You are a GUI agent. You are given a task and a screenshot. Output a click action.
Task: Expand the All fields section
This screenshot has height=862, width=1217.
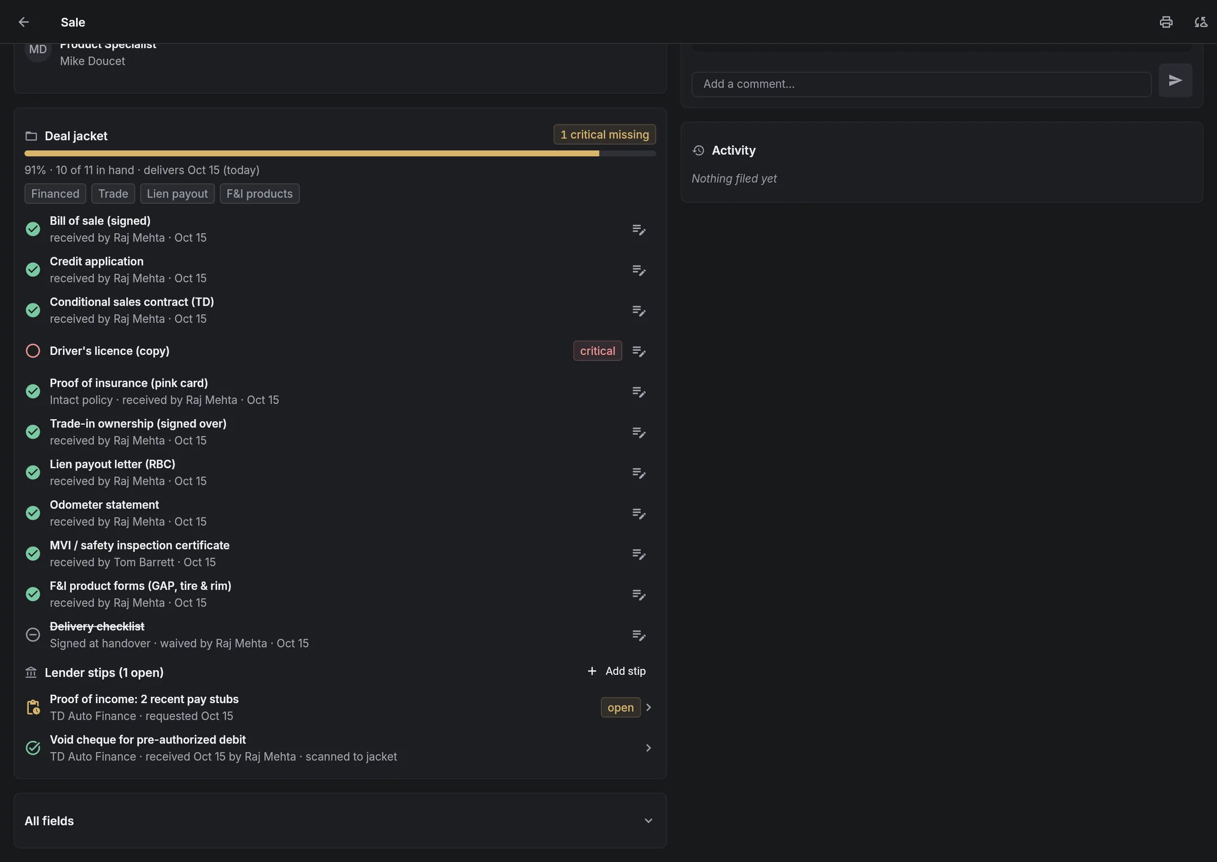pos(340,821)
